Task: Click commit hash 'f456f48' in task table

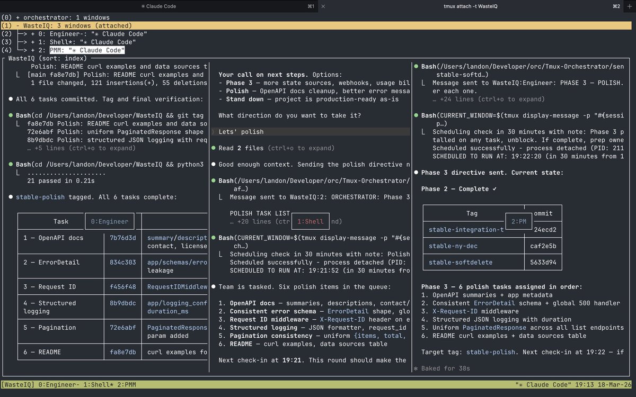Action: [122, 287]
